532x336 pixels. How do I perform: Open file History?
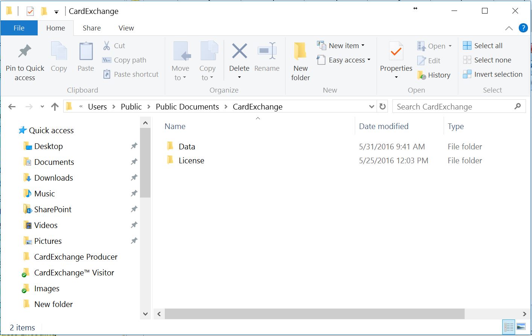tap(434, 75)
